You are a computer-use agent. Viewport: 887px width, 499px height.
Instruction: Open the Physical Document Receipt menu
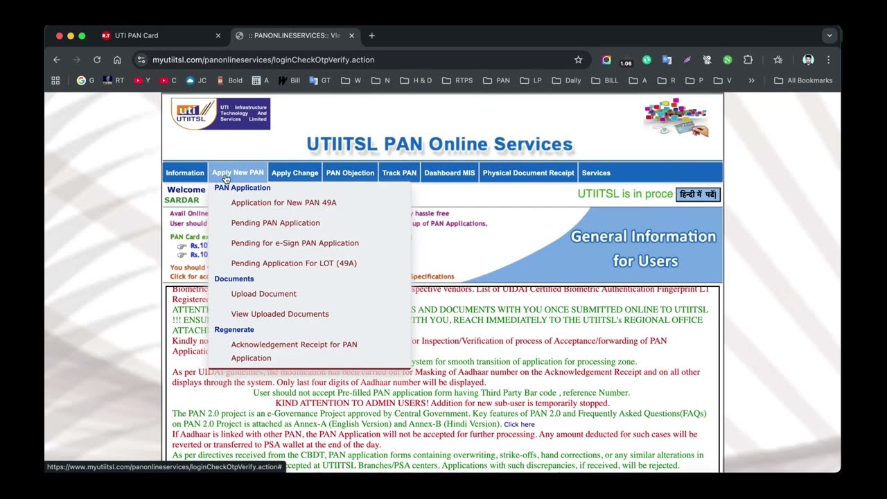529,173
